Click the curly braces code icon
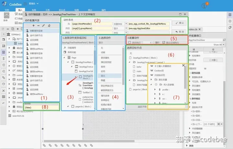This screenshot has width=233, height=149. click(230, 21)
